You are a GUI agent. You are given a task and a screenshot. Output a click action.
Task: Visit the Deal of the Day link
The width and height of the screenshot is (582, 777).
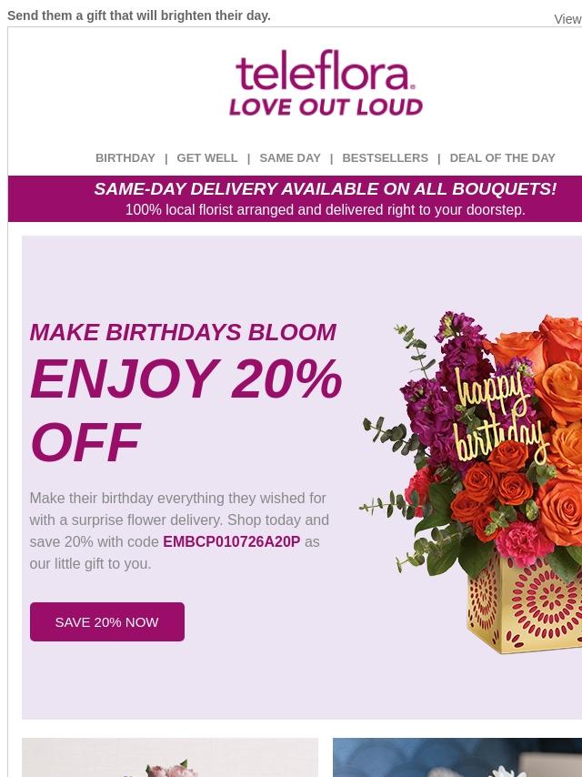(502, 157)
